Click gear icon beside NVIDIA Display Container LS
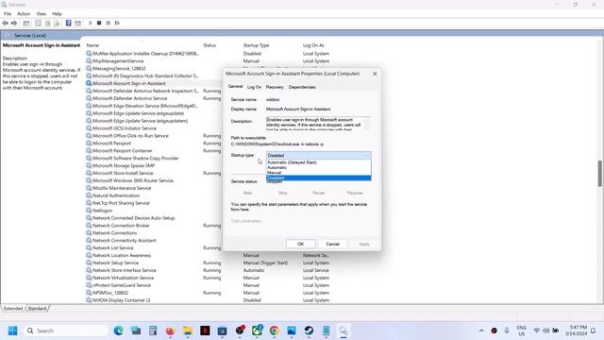This screenshot has width=604, height=340. point(89,300)
